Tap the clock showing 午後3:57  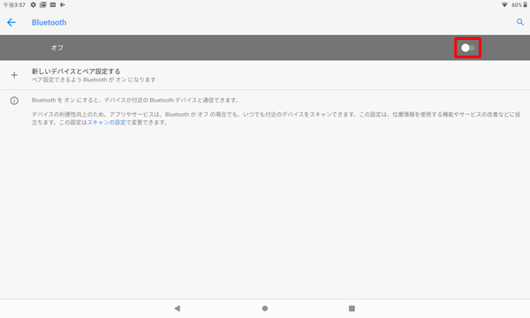click(14, 5)
